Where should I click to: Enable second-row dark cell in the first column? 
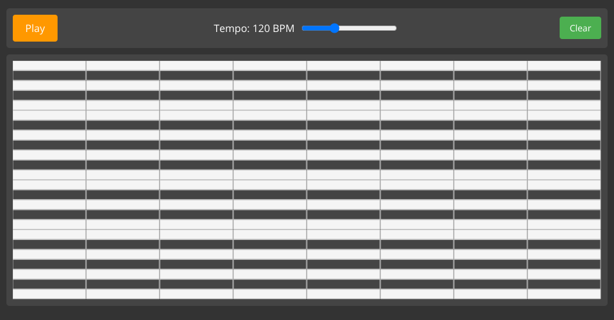click(x=49, y=76)
